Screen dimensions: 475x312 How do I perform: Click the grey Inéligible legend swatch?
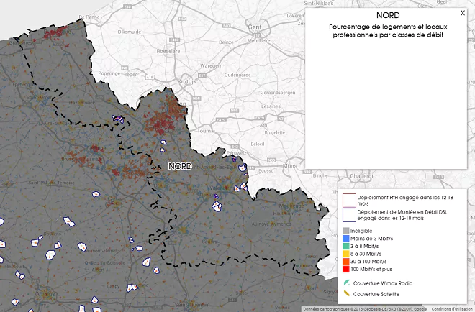pos(346,231)
